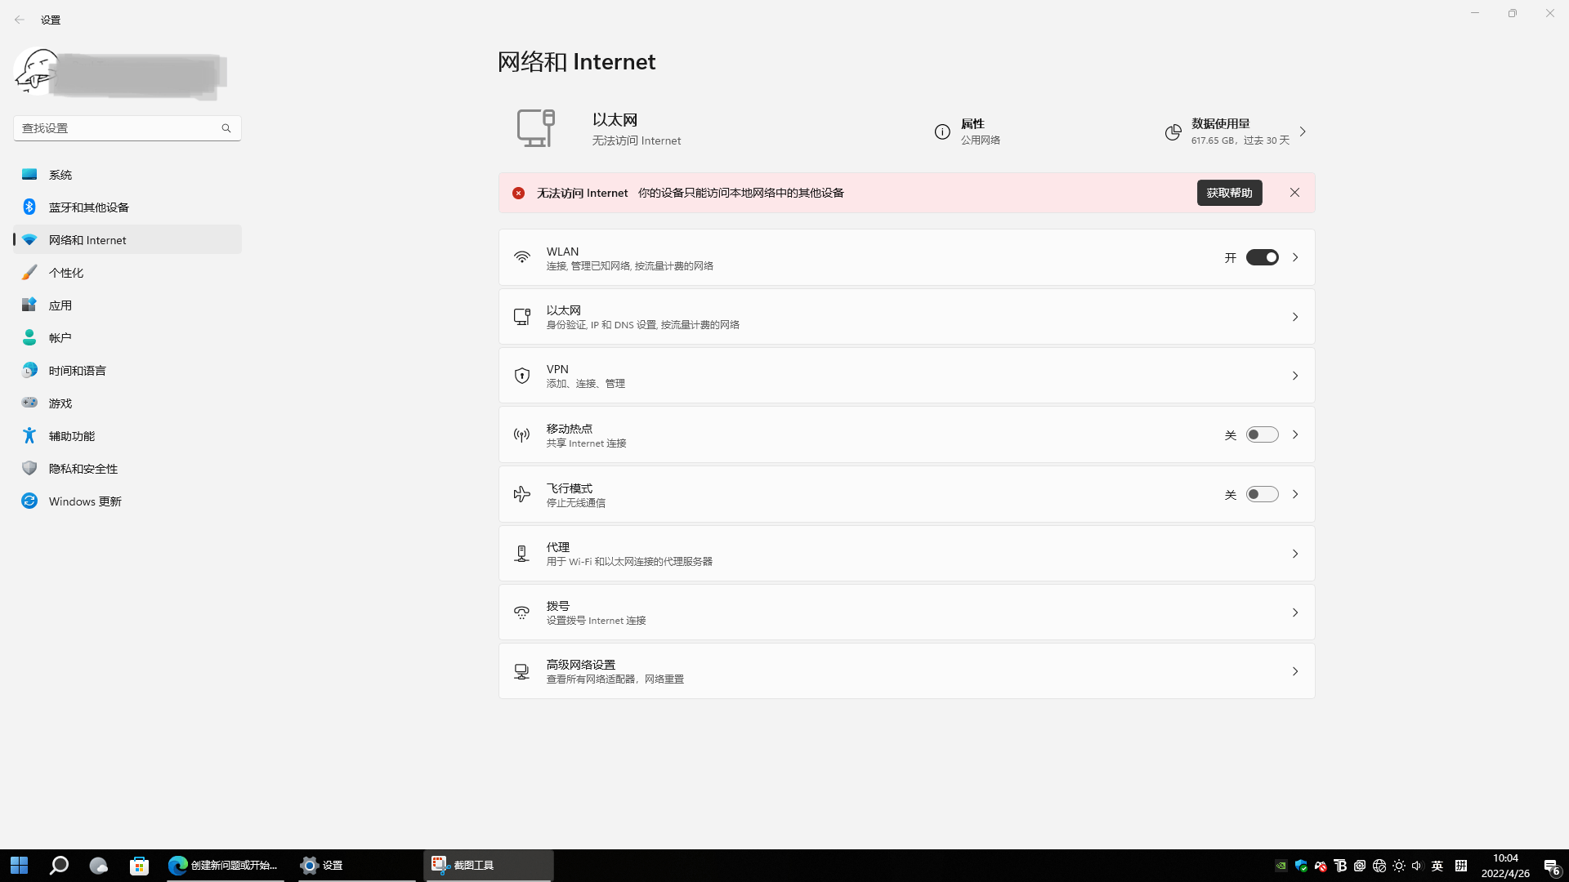
Task: Dismiss the Internet error banner
Action: (x=1294, y=193)
